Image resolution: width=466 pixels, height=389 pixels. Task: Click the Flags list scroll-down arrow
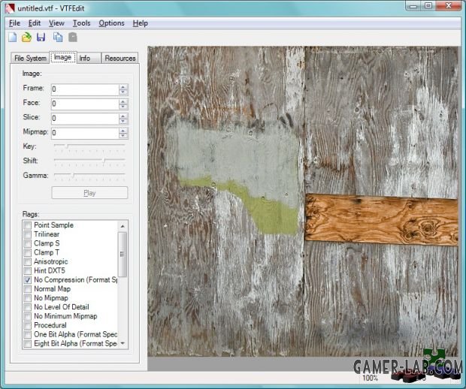tap(123, 344)
